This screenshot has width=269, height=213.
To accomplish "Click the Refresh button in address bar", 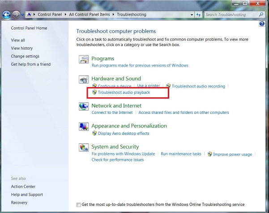I will [x=198, y=15].
